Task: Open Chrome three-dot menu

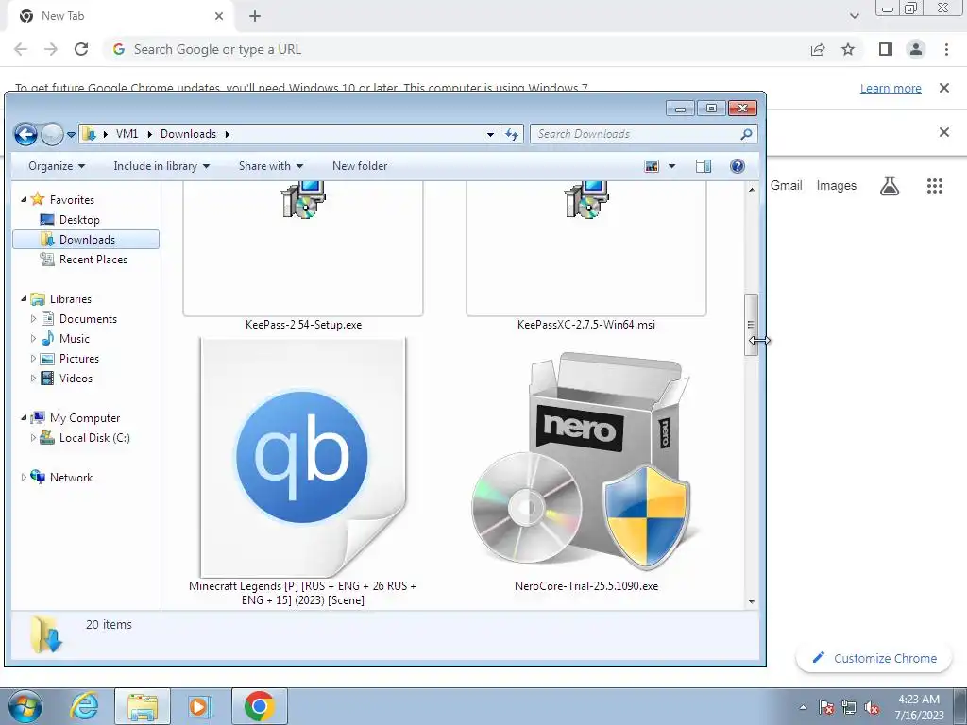Action: tap(946, 49)
